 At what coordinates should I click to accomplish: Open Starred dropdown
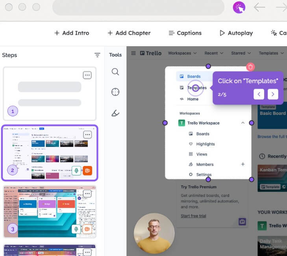(241, 53)
